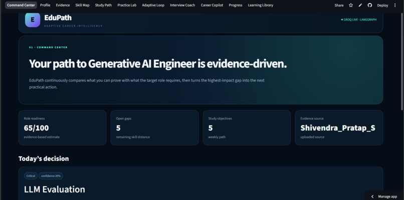Open the Command Center tab
Screen dimensions: 404x200
21,5
